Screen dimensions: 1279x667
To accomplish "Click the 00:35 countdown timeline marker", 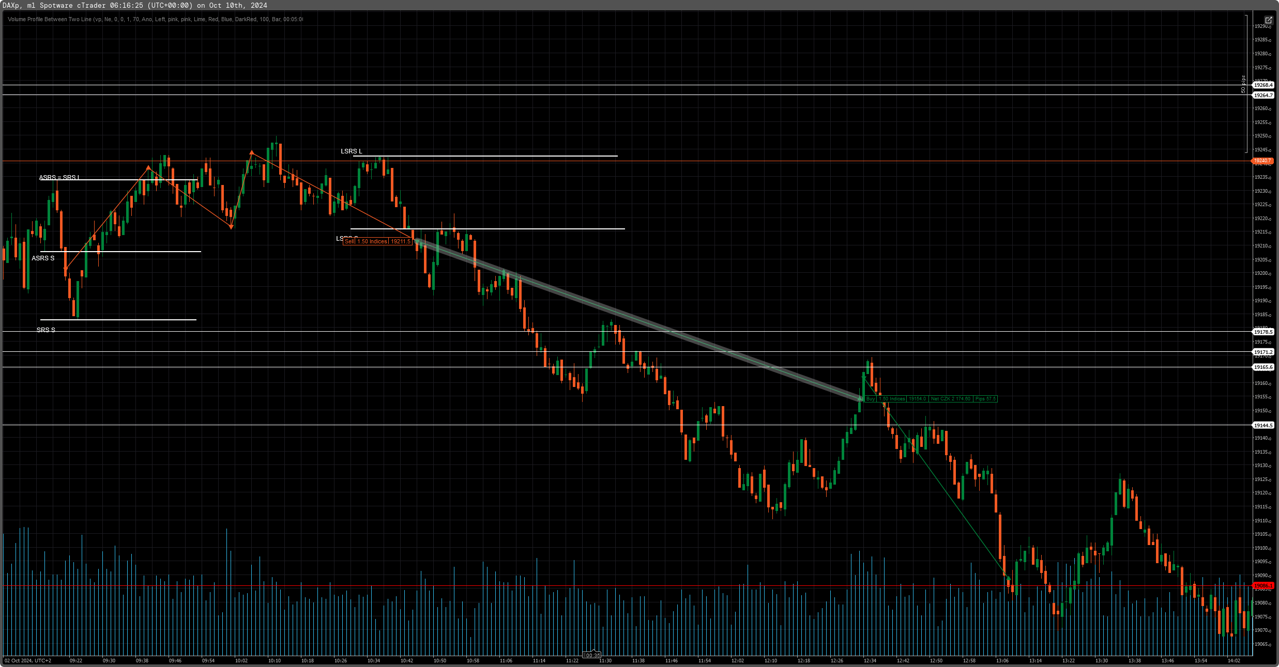I will [x=592, y=655].
